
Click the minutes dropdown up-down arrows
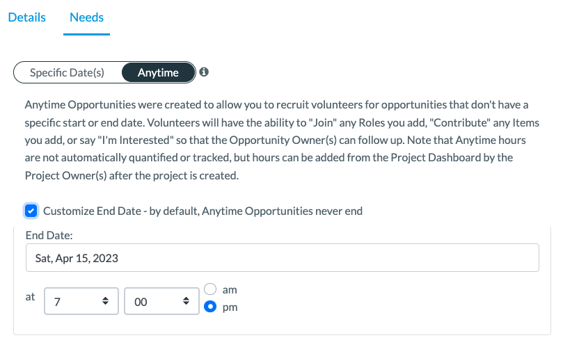coord(186,301)
